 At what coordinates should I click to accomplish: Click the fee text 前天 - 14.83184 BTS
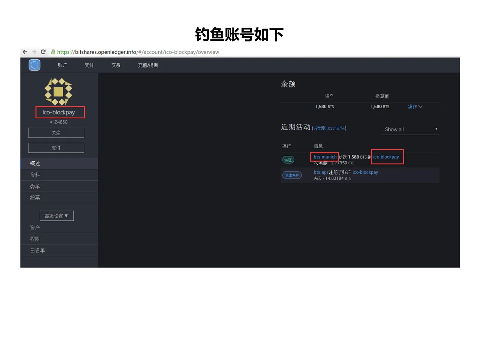point(332,179)
